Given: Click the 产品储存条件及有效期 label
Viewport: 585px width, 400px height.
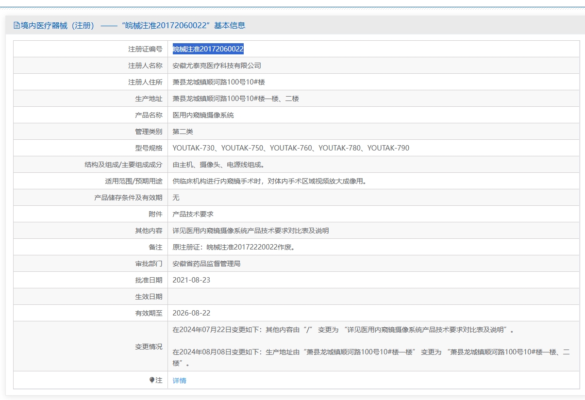Looking at the screenshot, I should point(128,198).
